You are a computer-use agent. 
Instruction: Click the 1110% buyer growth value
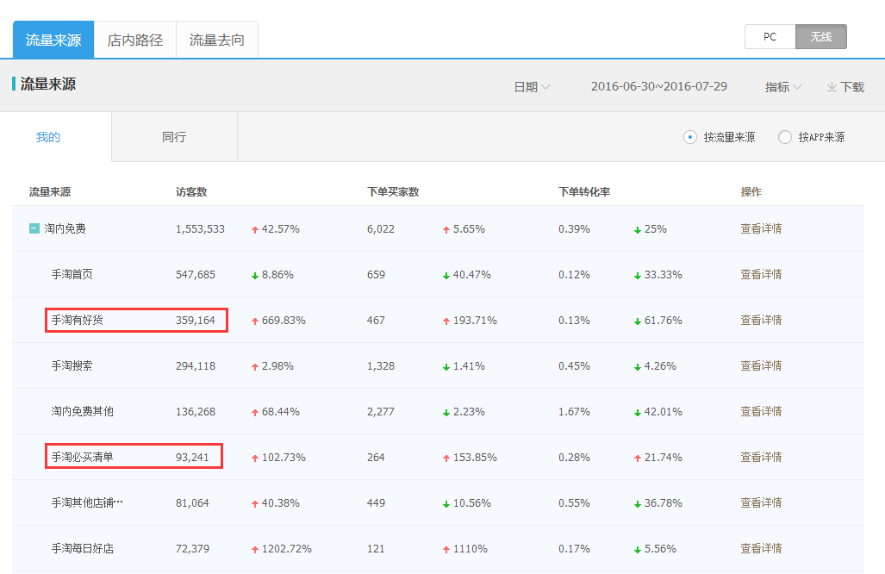point(471,549)
